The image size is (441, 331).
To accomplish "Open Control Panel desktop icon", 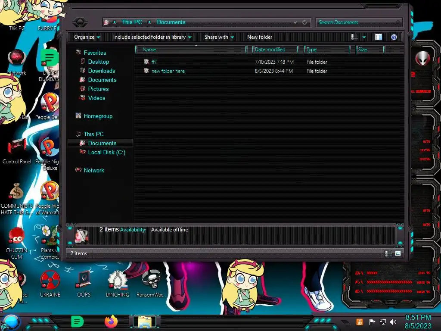I will [17, 151].
